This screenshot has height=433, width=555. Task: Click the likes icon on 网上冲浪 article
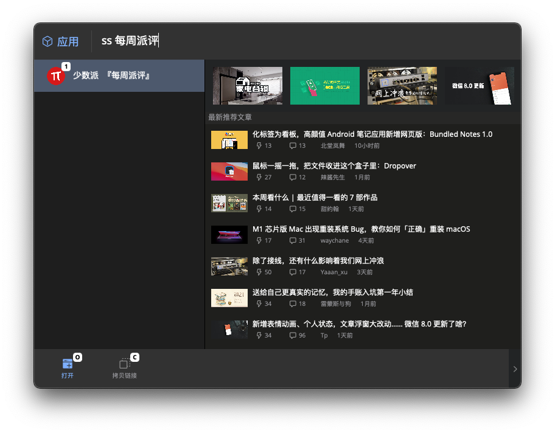tap(259, 272)
